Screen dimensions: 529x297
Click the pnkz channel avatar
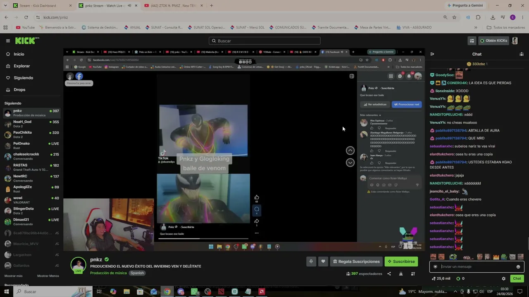[78, 265]
